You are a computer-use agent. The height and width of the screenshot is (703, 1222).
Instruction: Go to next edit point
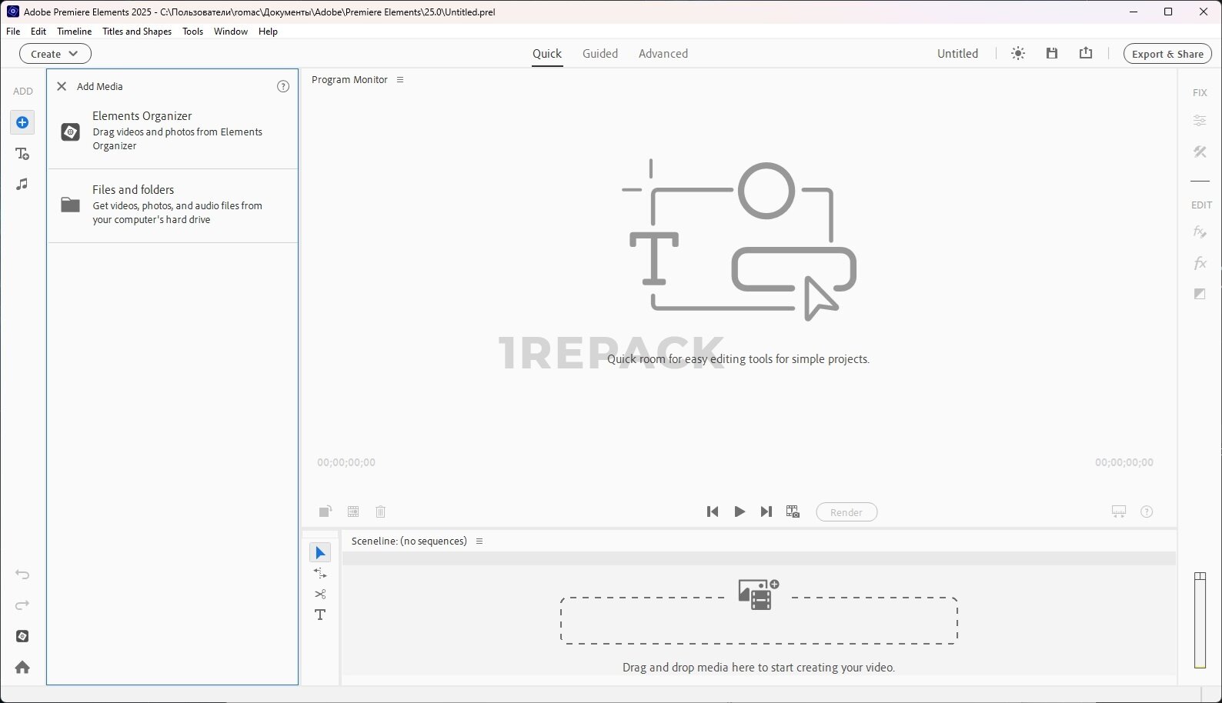click(x=766, y=511)
